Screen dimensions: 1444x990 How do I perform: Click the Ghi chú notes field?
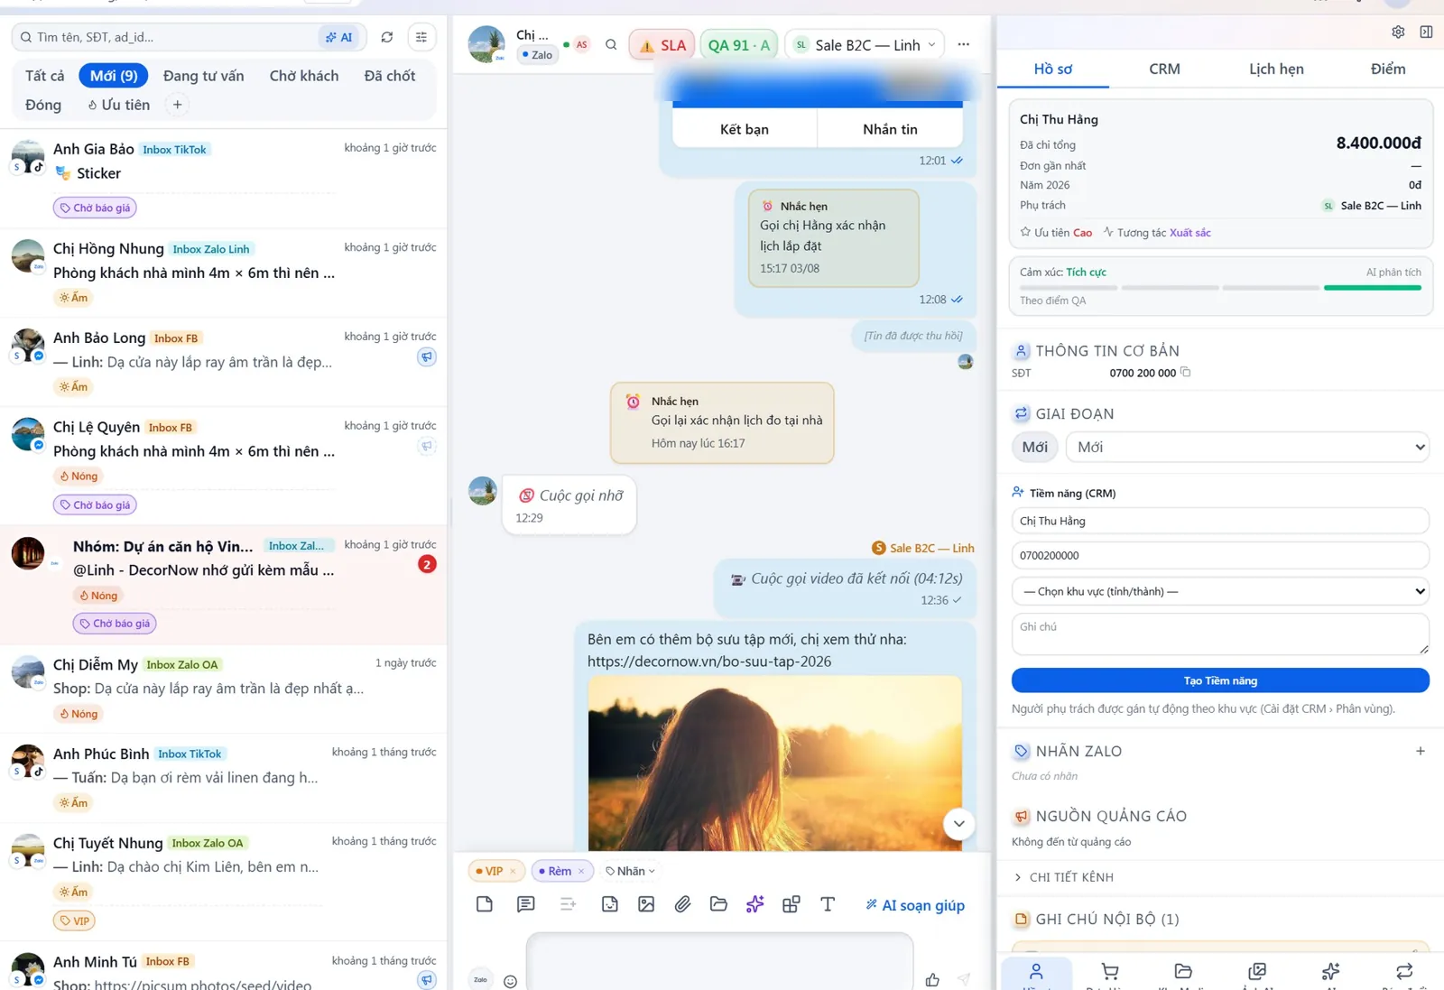point(1220,634)
